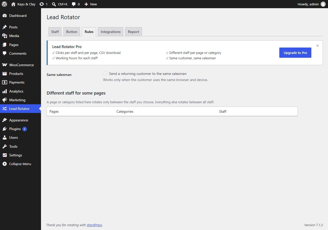Click the Collapse Menu arrow icon
The width and height of the screenshot is (328, 230).
tap(5, 164)
